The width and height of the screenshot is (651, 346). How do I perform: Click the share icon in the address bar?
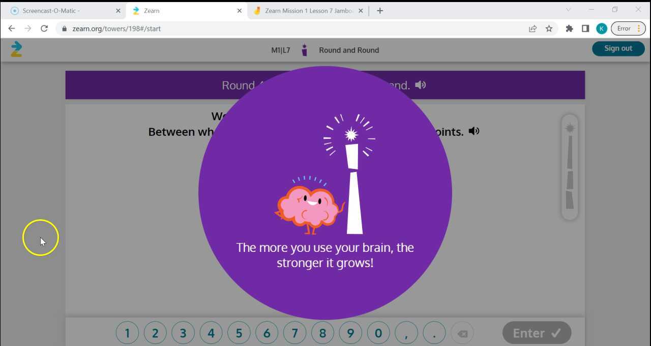tap(532, 28)
